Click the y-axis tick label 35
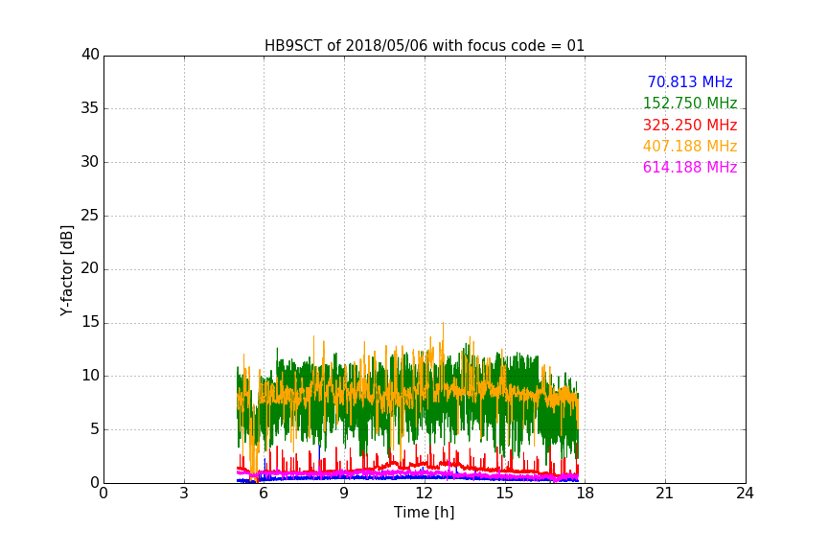Viewport: 828px width, 552px height. pos(90,108)
